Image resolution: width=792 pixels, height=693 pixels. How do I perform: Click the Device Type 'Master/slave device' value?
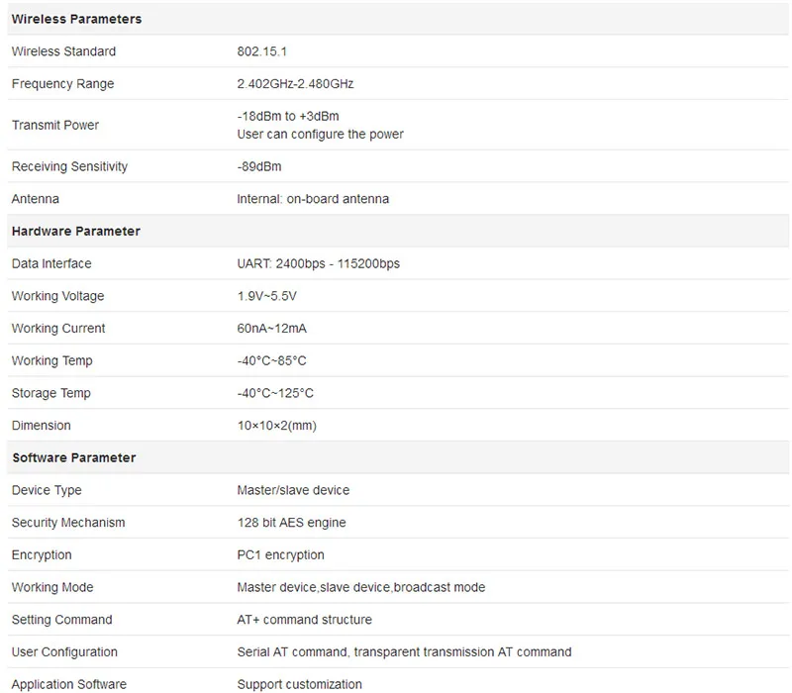coord(293,490)
